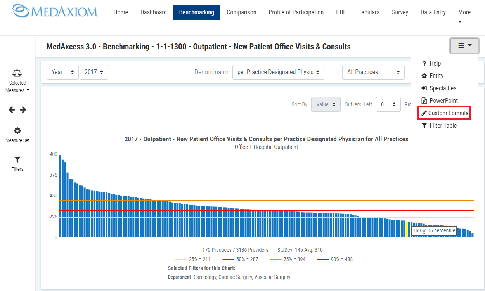Choose Specialties in the menu
The height and width of the screenshot is (291, 485).
pyautogui.click(x=443, y=88)
